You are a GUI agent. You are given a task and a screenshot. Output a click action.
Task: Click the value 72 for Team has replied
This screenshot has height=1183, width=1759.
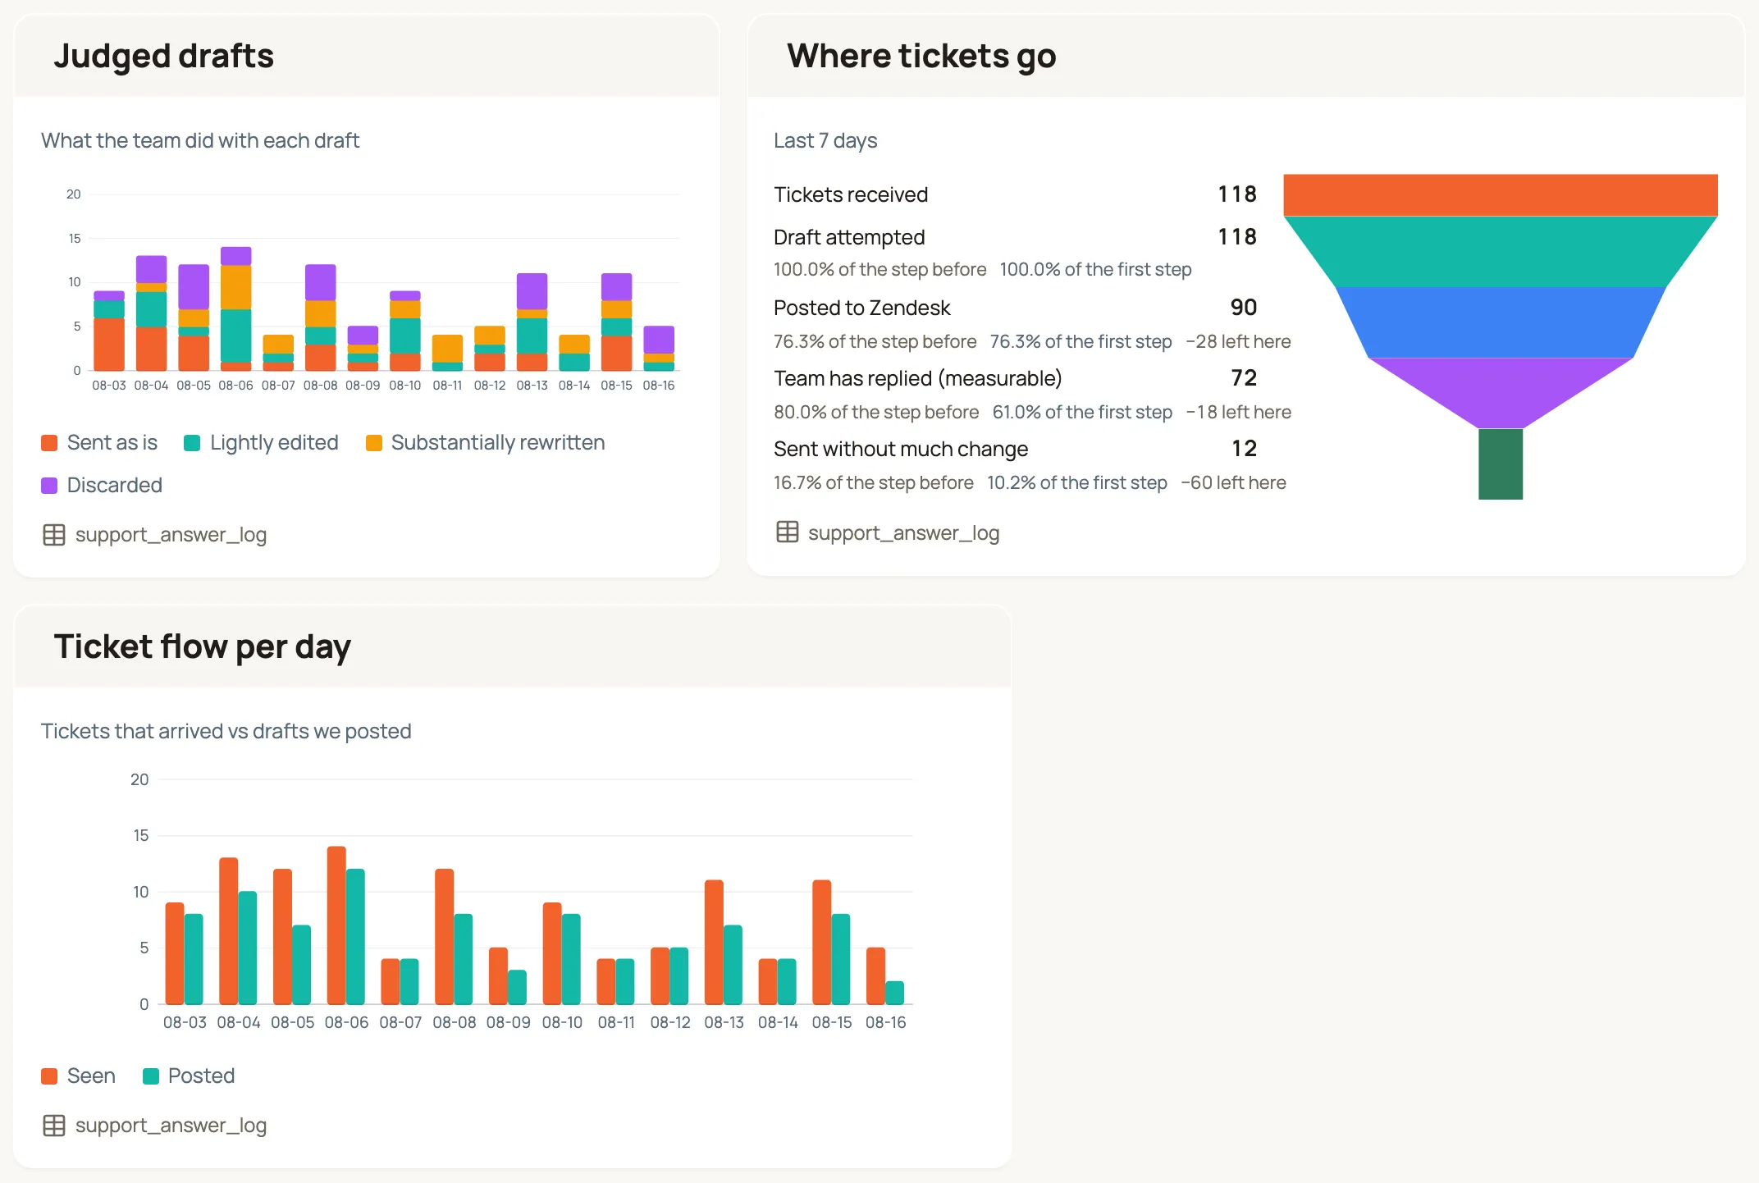[1244, 378]
